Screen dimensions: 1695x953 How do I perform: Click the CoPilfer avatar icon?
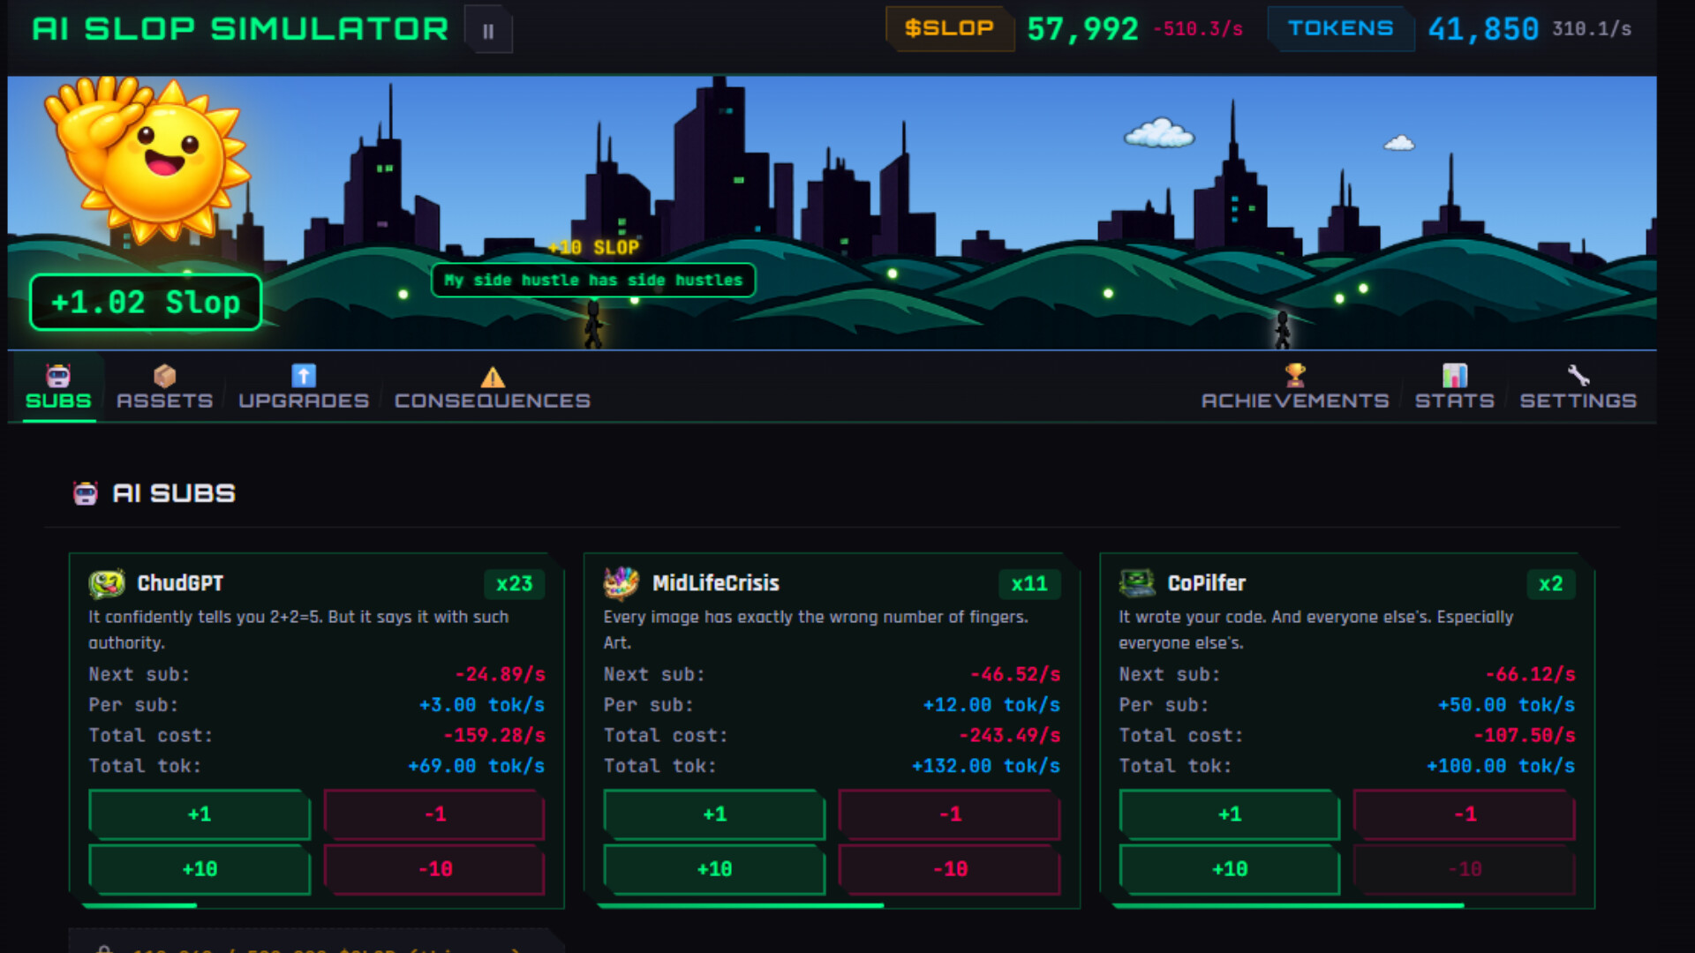click(1136, 583)
